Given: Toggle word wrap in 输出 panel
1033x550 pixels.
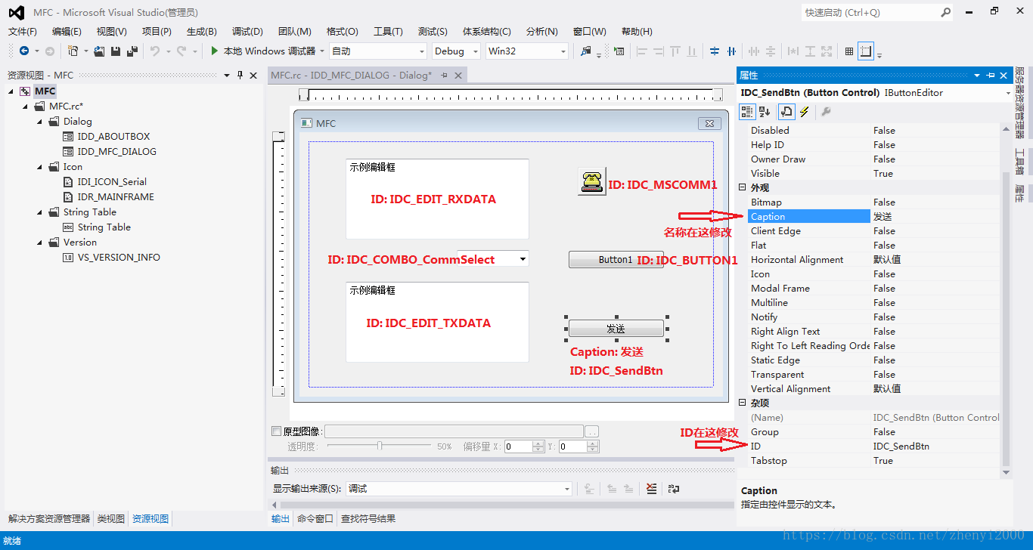Looking at the screenshot, I should tap(674, 489).
